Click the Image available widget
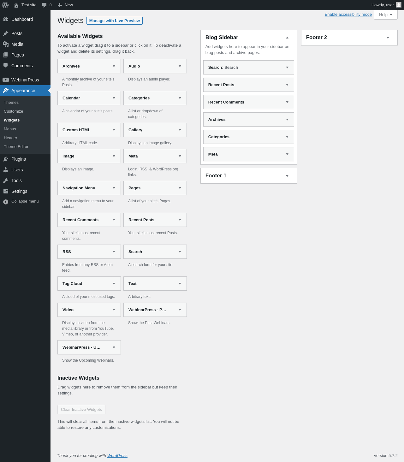This screenshot has height=462, width=404. [89, 156]
